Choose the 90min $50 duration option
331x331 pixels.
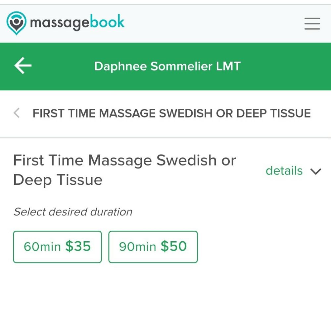(153, 247)
